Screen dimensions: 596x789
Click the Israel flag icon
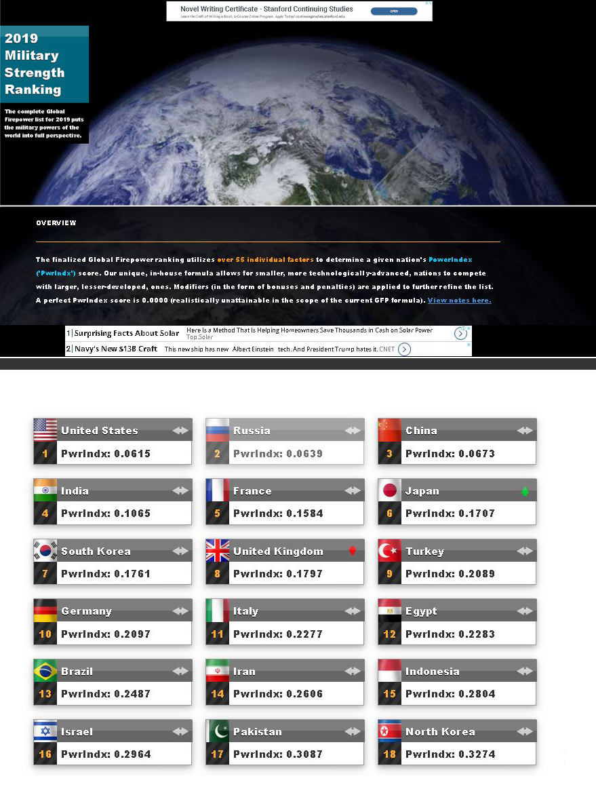[x=45, y=731]
